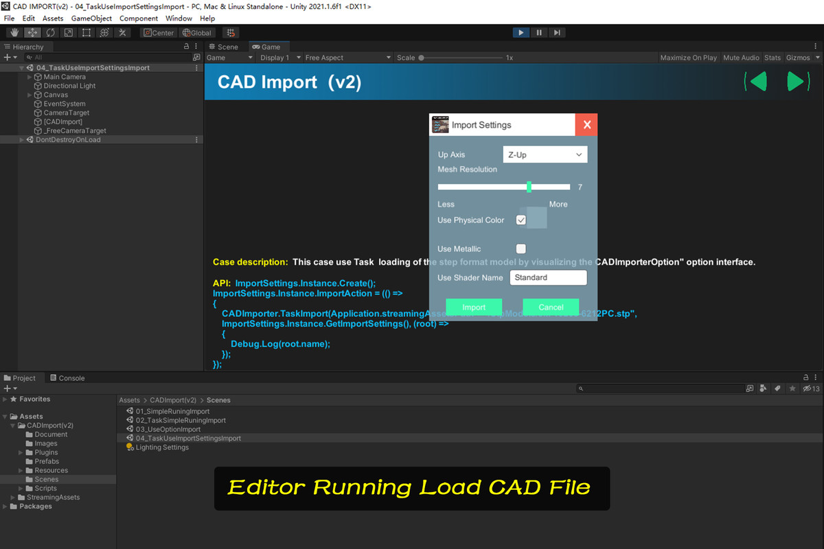Adjust the Mesh Resolution slider handle
This screenshot has width=824, height=549.
tap(529, 187)
